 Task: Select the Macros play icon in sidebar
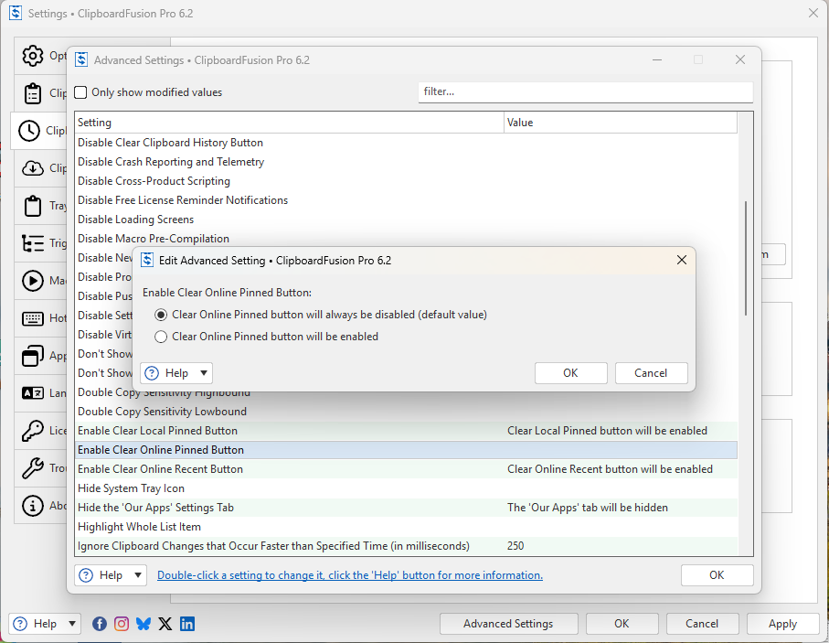(x=32, y=281)
